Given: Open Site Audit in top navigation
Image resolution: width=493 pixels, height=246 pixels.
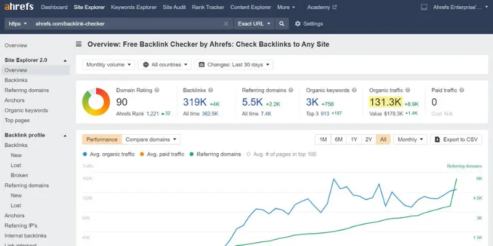Looking at the screenshot, I should (174, 7).
